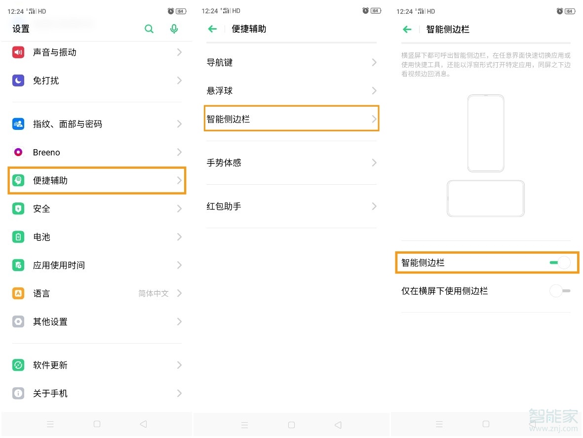Open the 悬浮球 option

point(291,90)
